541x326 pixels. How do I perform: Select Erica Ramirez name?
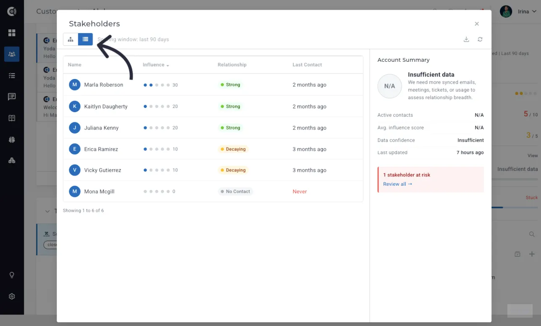[101, 149]
